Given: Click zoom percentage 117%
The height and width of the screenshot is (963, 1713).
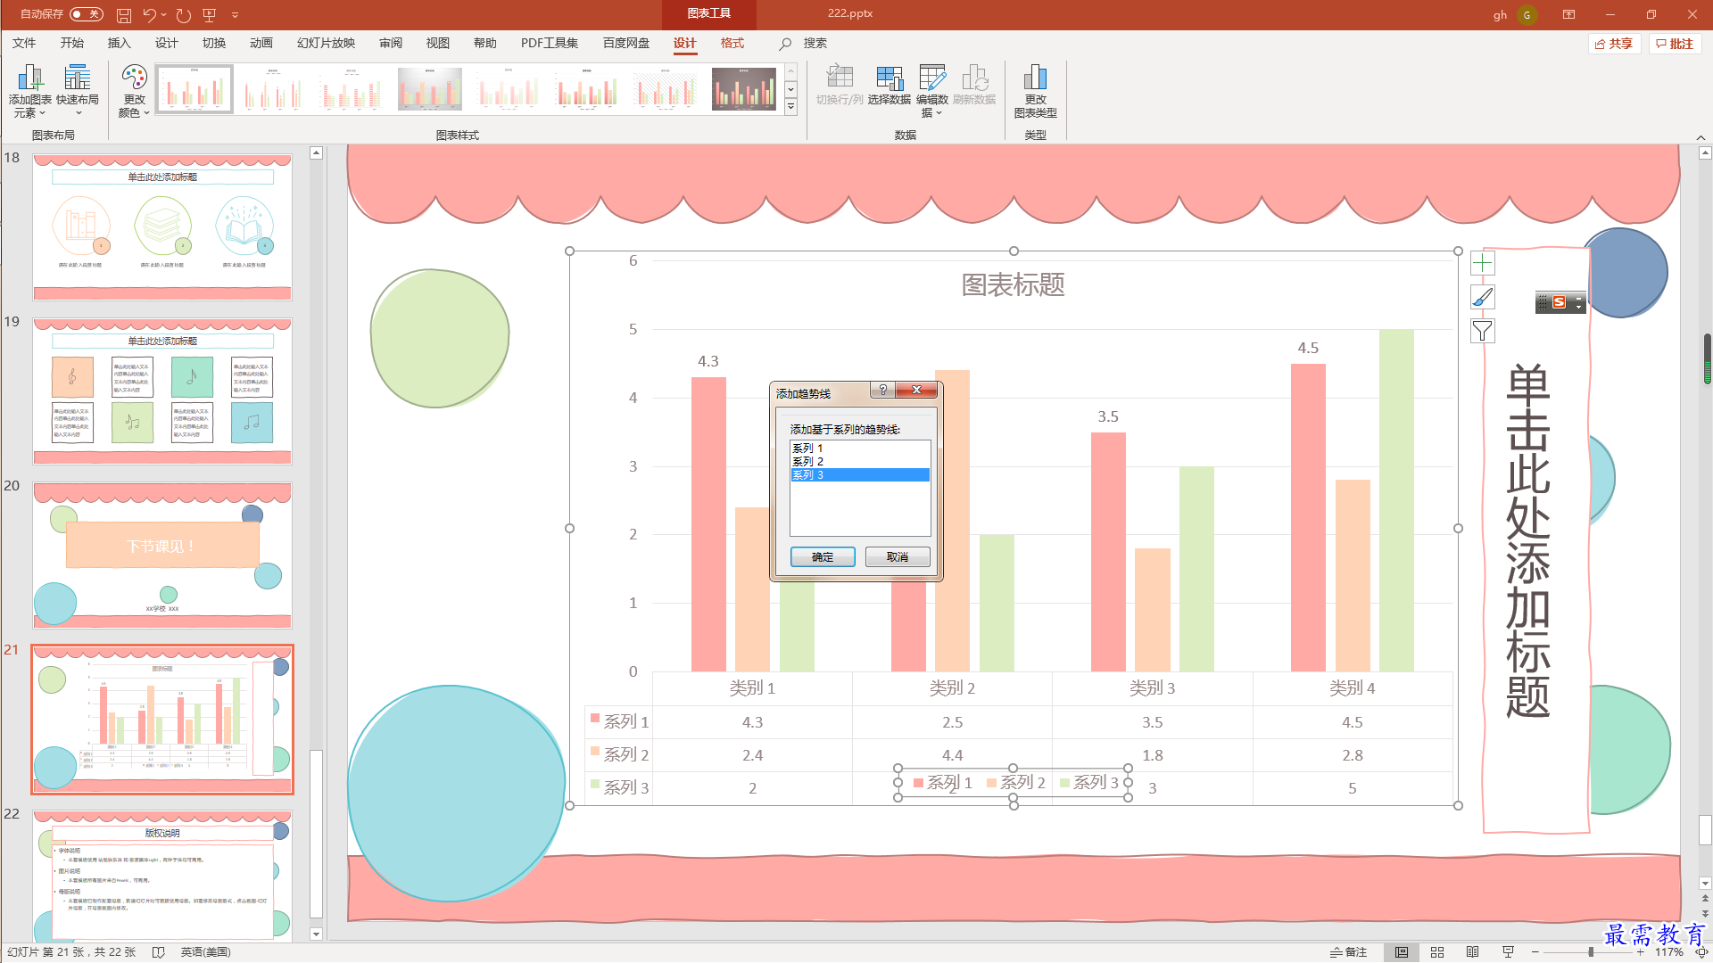Looking at the screenshot, I should click(x=1669, y=952).
